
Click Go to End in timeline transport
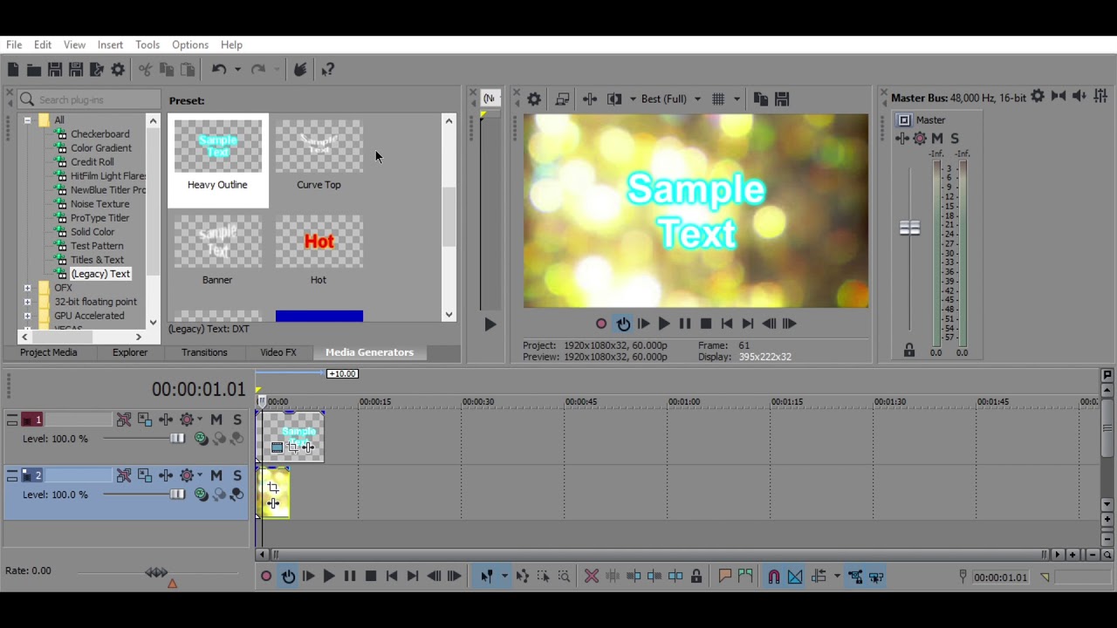click(x=413, y=577)
